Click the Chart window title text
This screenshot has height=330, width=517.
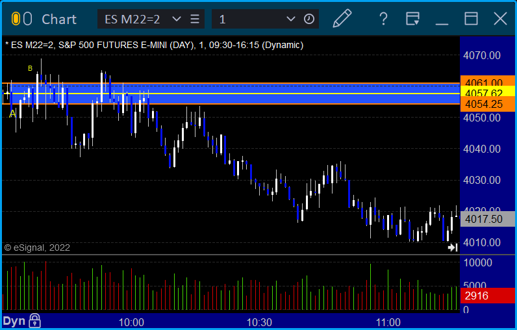(59, 19)
